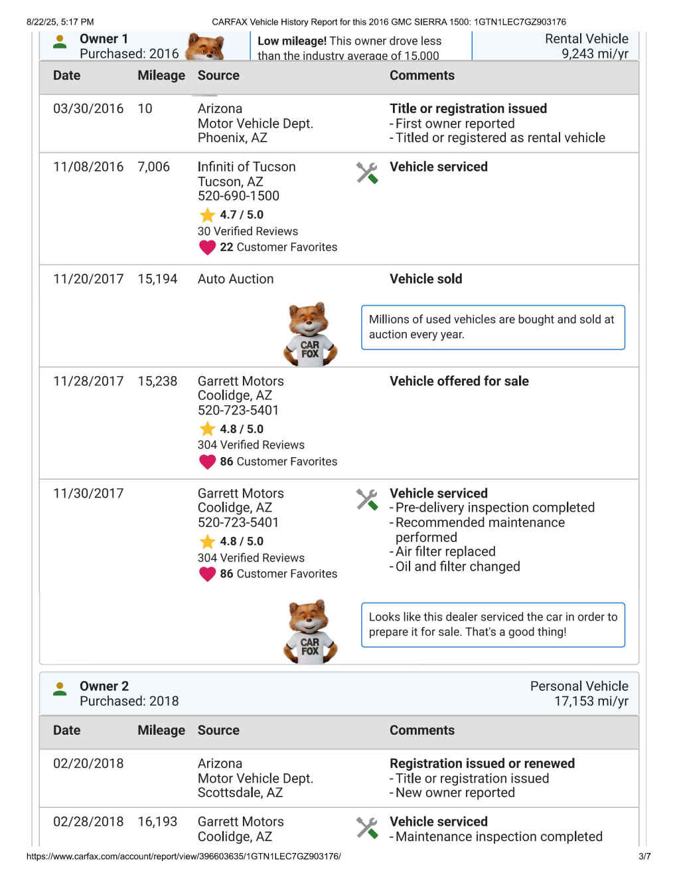Click heart icon next to 22 Customer Favorites
The image size is (677, 877).
point(207,247)
